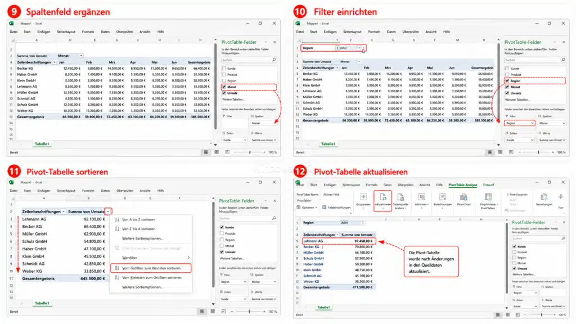This screenshot has width=576, height=324.
Task: Open Optionen dropdown in step 12 ribbon
Action: [307, 208]
